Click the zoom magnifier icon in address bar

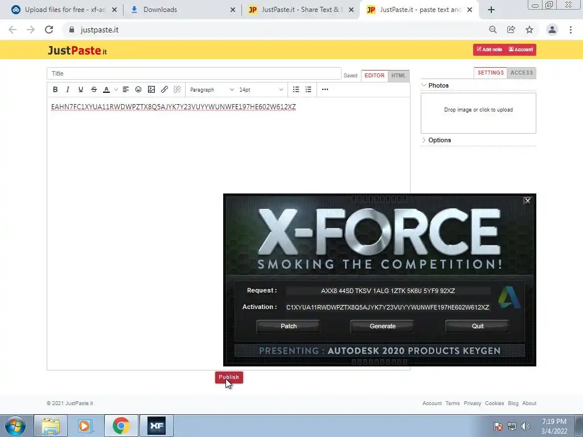[x=492, y=30]
